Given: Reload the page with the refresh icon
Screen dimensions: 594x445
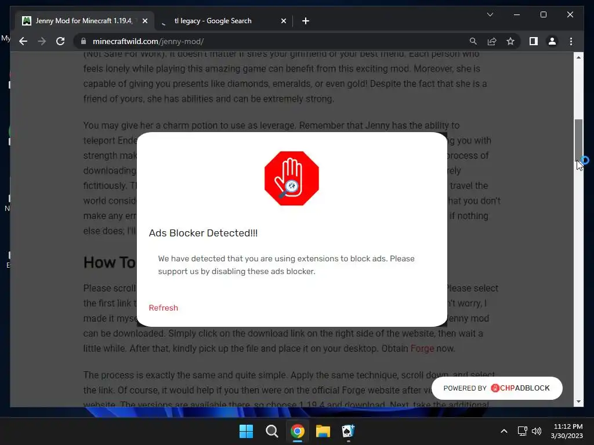Looking at the screenshot, I should pyautogui.click(x=60, y=41).
